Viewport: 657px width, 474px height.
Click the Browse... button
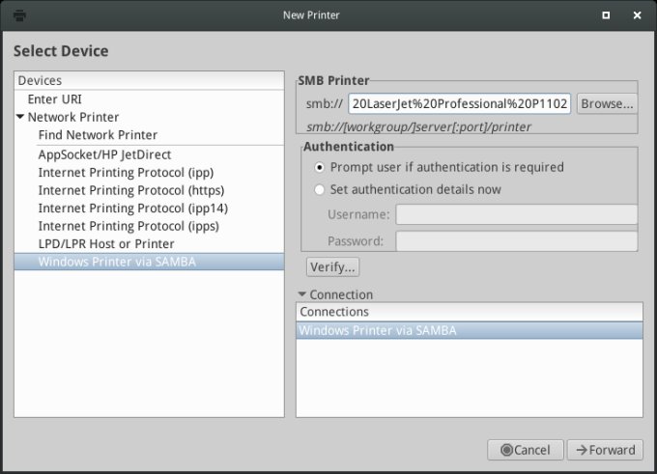coord(607,103)
